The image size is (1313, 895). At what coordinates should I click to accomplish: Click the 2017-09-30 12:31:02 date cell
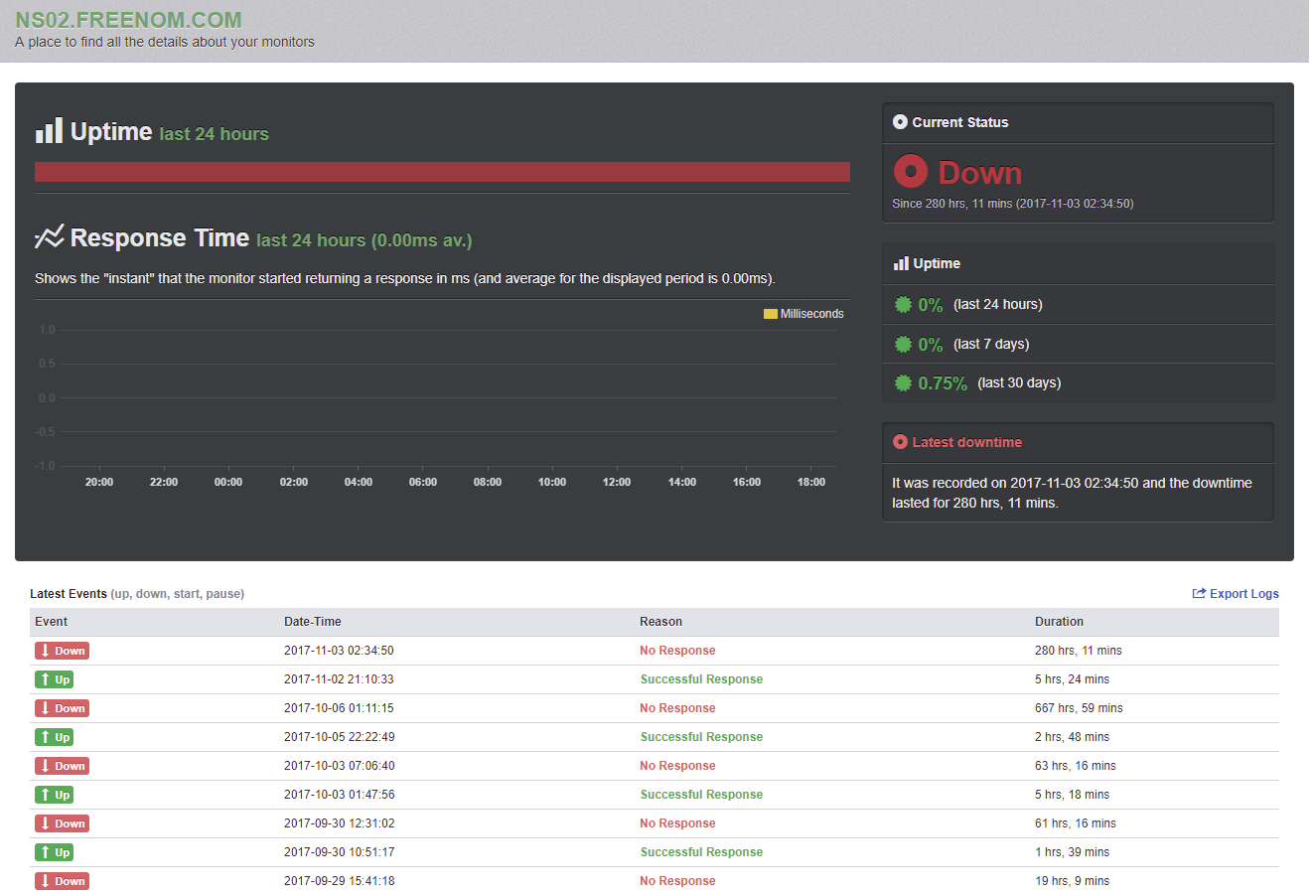(339, 823)
